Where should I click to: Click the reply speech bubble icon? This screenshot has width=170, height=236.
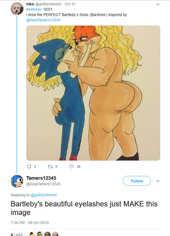pyautogui.click(x=29, y=166)
